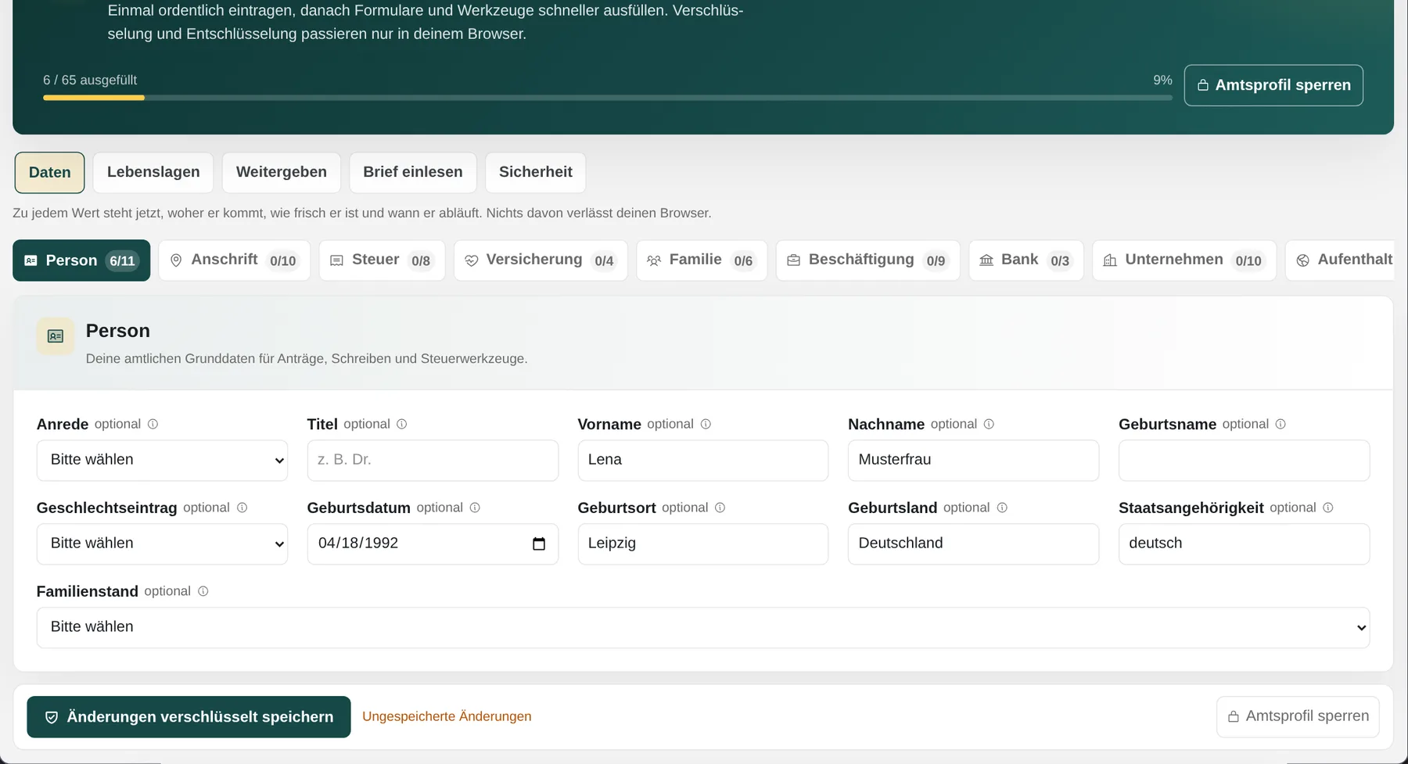Click the info icon next to Titel

tap(402, 424)
